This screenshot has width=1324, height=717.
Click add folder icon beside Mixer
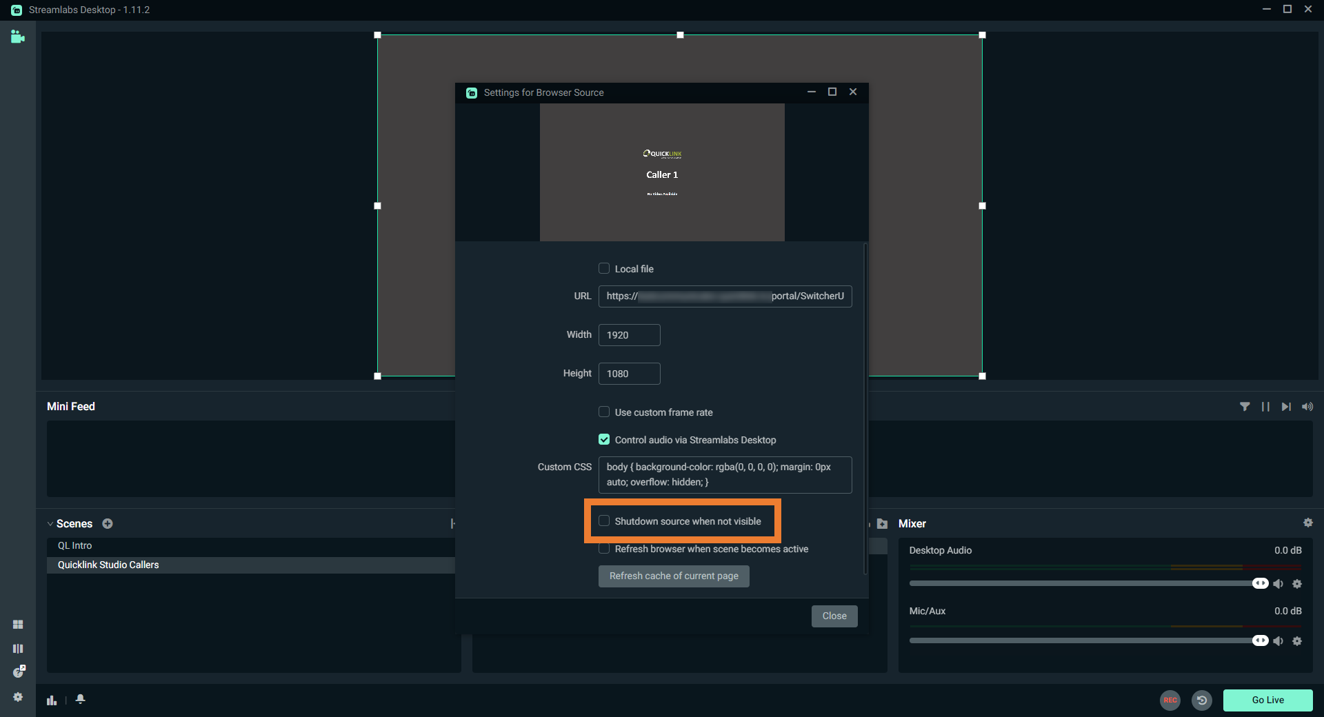(882, 524)
